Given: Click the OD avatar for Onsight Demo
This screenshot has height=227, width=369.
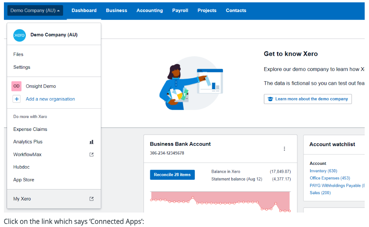Looking at the screenshot, I should click(16, 86).
